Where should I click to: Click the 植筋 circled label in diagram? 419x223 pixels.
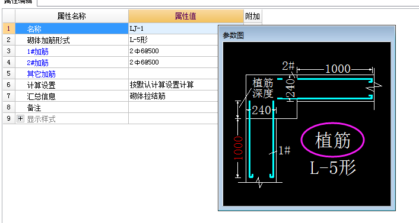[x=333, y=140]
